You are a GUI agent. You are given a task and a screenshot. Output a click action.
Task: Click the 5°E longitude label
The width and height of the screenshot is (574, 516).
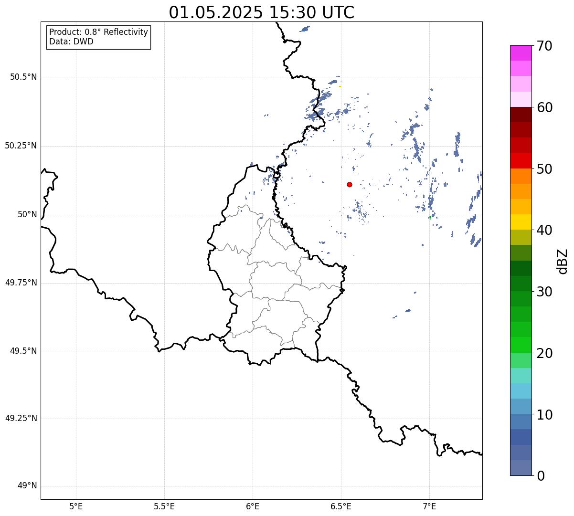[76, 506]
